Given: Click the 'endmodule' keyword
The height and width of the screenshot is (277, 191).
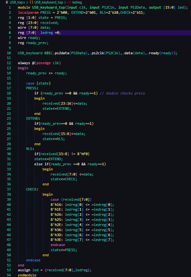Looking at the screenshot, I should tap(27, 275).
